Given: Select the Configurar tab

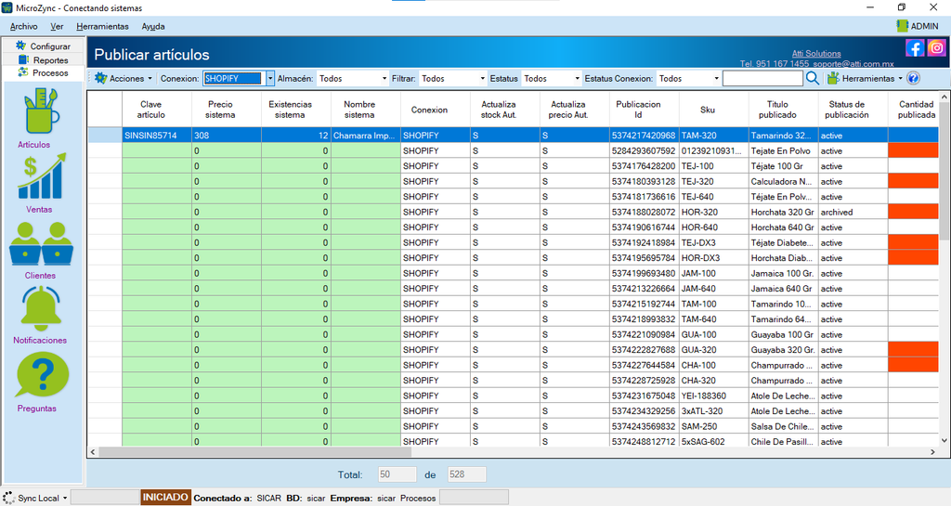Looking at the screenshot, I should point(43,46).
